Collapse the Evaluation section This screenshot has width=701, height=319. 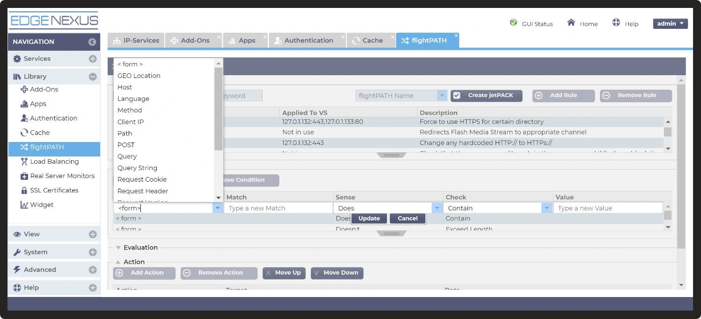point(118,248)
